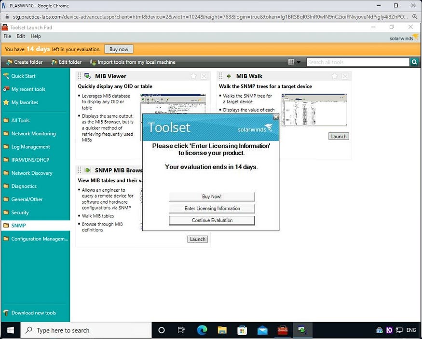
Task: Open Cortana from the taskbar
Action: point(162,330)
